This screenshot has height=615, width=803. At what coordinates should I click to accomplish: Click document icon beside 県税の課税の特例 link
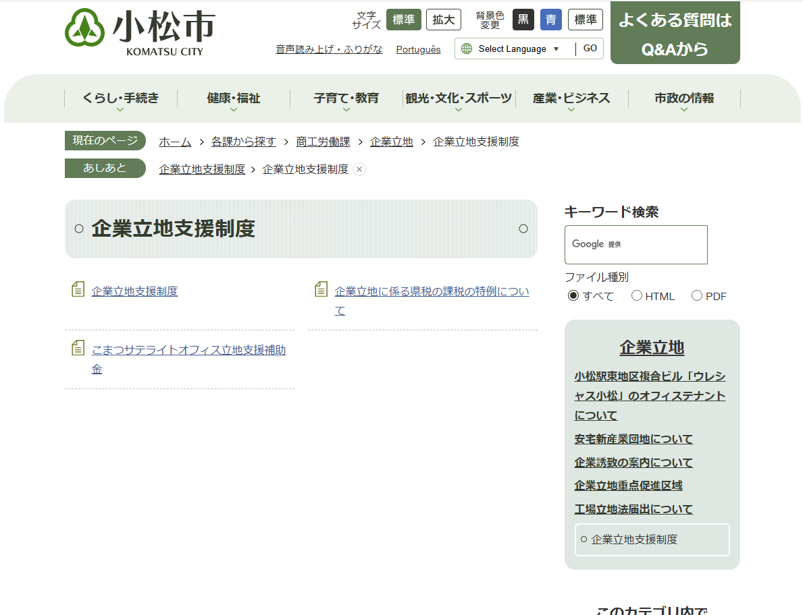pos(321,289)
